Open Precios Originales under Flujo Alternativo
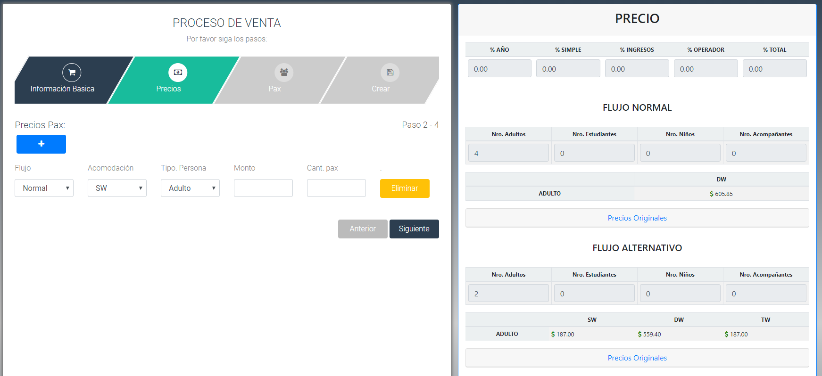The image size is (822, 376). coord(637,358)
